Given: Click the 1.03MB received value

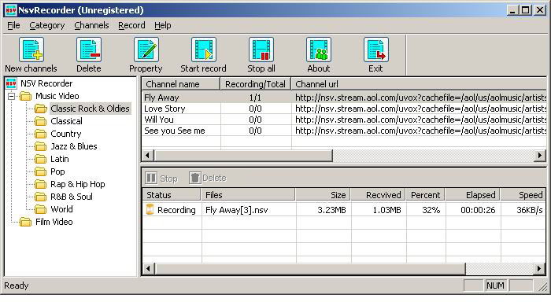Looking at the screenshot, I should (x=386, y=210).
